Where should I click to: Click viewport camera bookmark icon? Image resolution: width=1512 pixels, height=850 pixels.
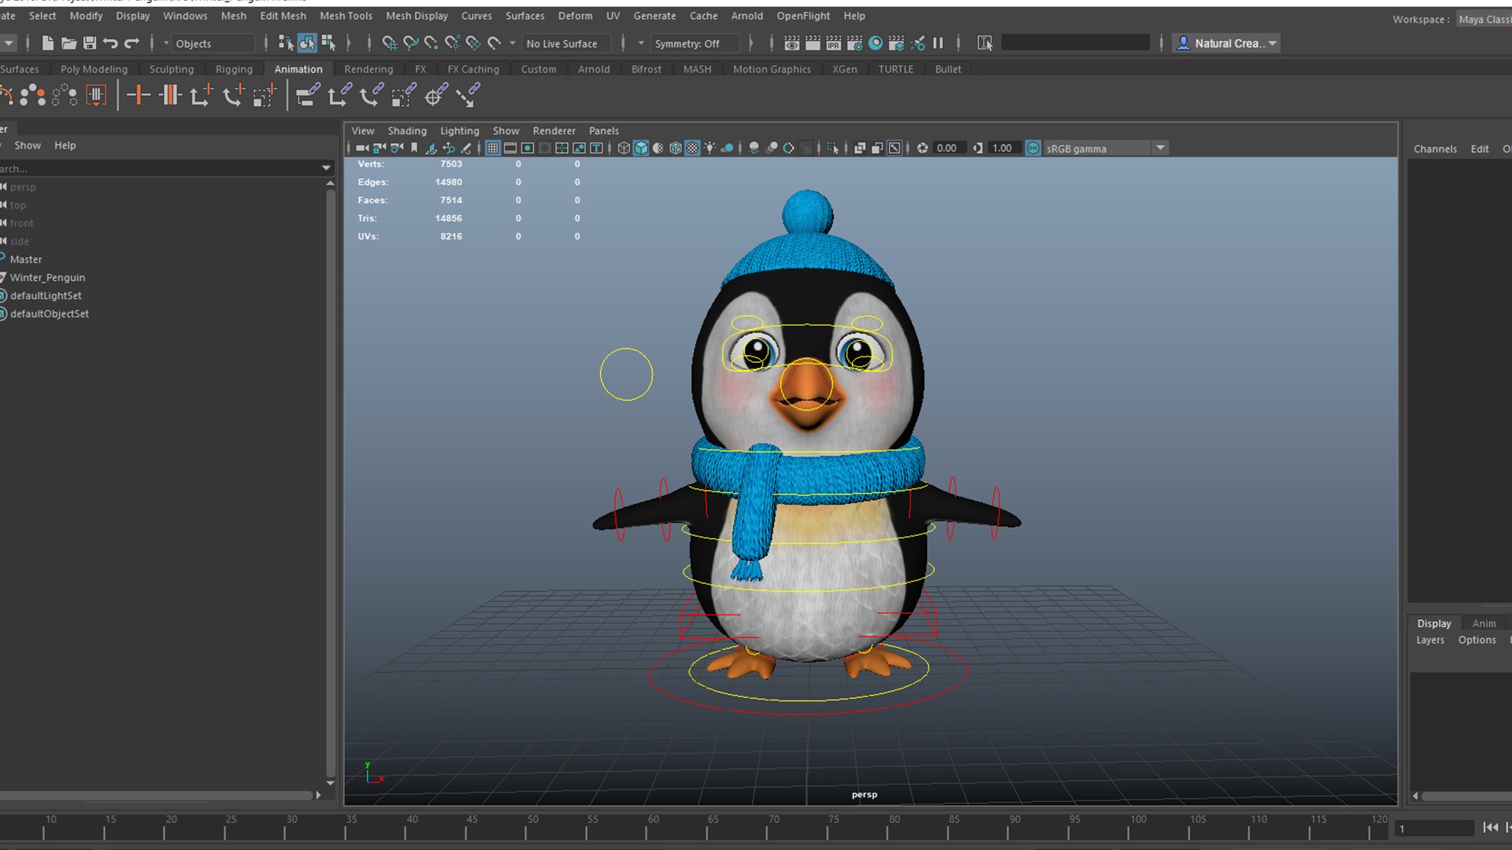coord(414,148)
